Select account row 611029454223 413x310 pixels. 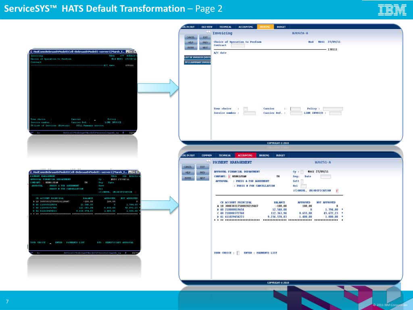pos(280,217)
